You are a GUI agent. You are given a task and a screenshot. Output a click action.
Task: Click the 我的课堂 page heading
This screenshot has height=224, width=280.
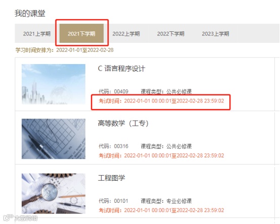(x=30, y=13)
